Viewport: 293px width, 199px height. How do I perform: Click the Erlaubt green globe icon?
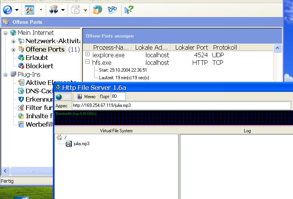tap(21, 58)
